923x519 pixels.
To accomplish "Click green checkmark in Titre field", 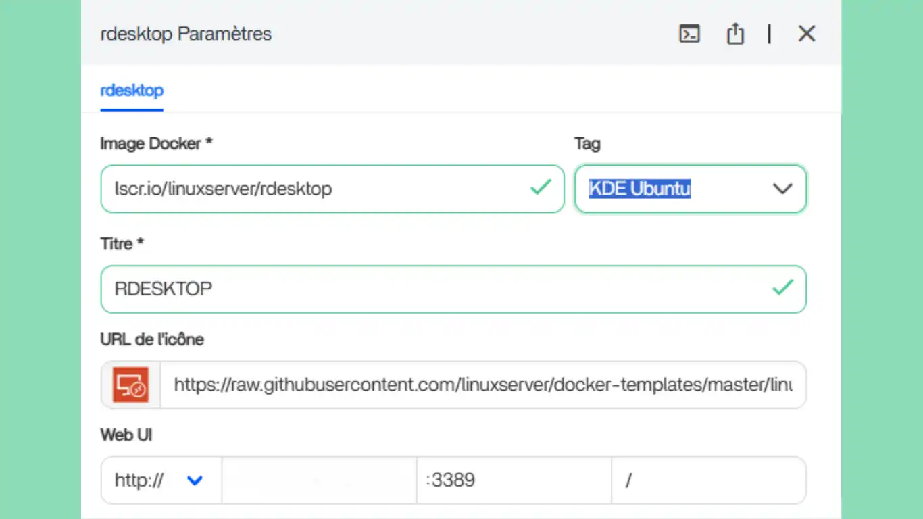I will point(782,288).
